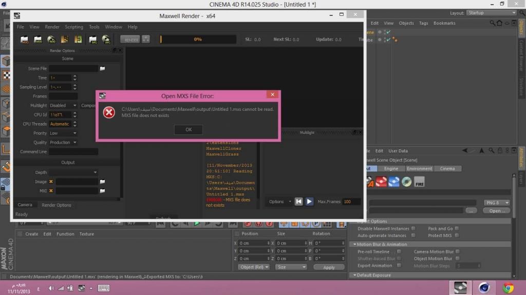Click the lock icon in Attributes panel
Viewport: 526px width, 295px height.
[x=500, y=150]
